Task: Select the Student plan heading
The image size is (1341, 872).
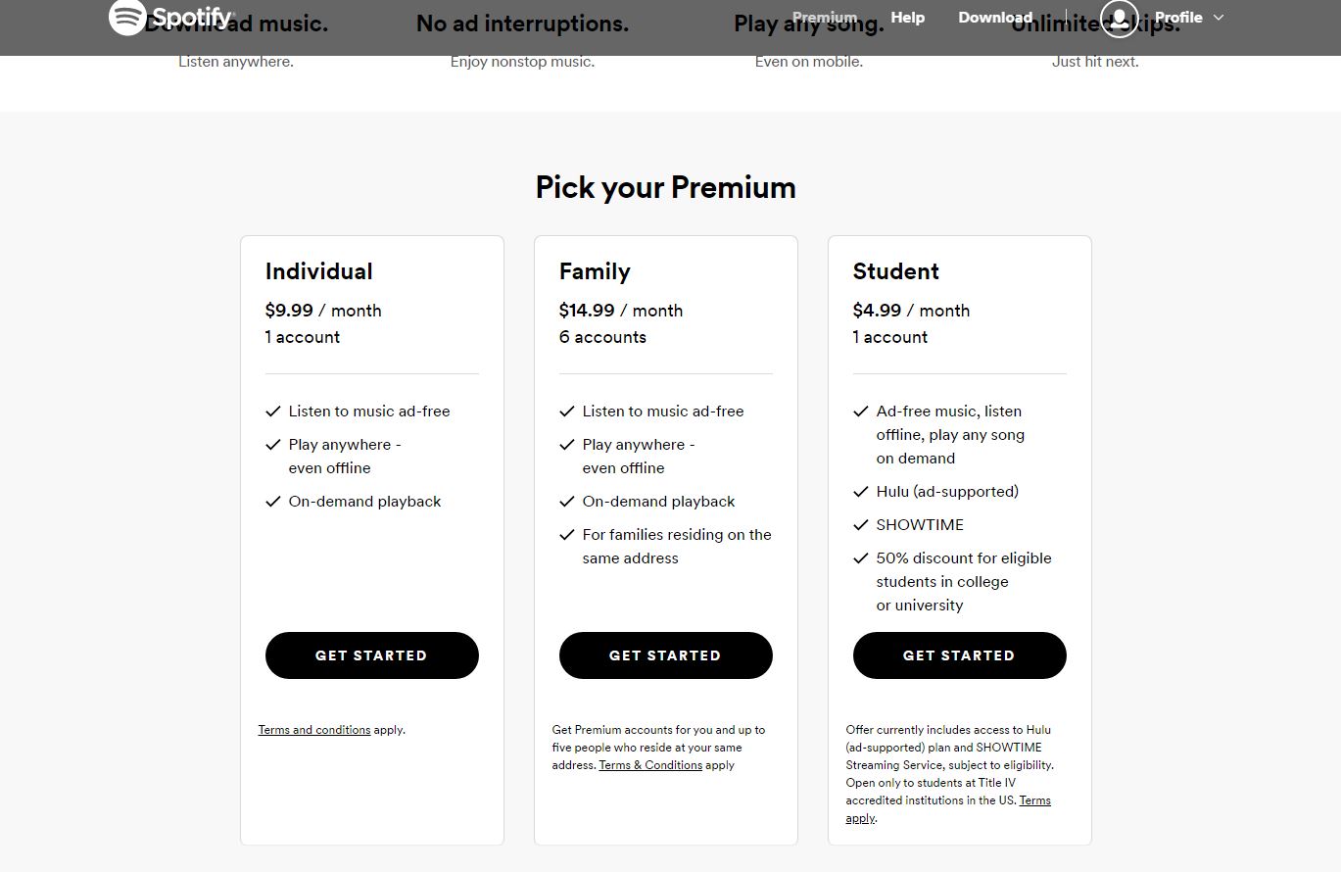Action: (x=896, y=271)
